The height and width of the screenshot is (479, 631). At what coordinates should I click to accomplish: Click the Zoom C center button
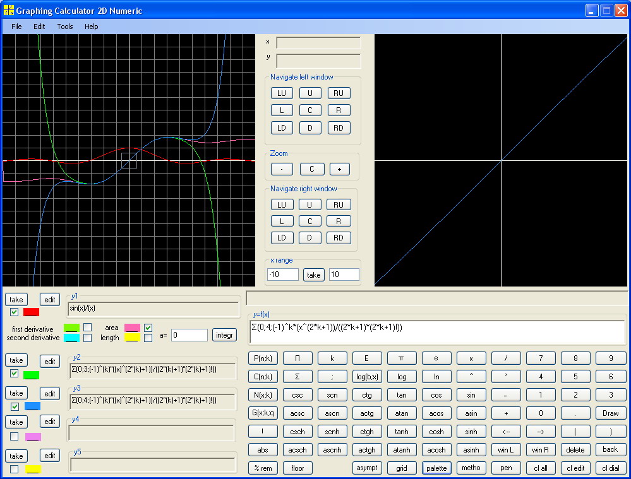[312, 169]
